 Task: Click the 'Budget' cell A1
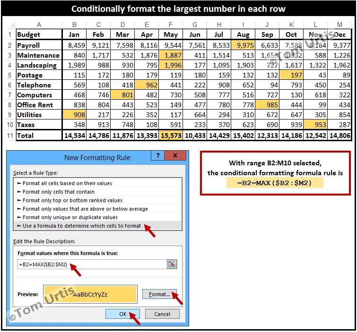39,34
